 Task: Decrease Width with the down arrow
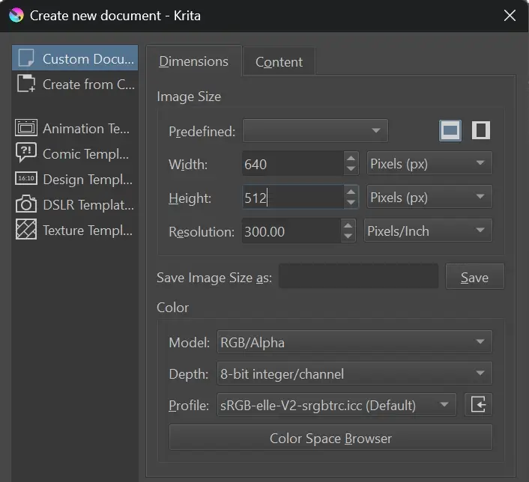351,169
